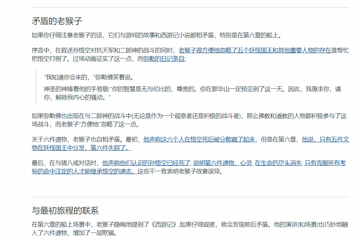Open link 说明第六件遗物，心灵
Viewport: 354px width, 239px height.
pos(222,163)
